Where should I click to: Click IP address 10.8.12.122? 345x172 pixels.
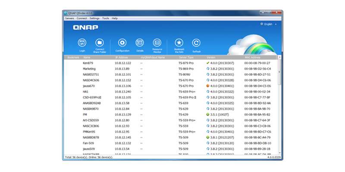click(x=123, y=63)
